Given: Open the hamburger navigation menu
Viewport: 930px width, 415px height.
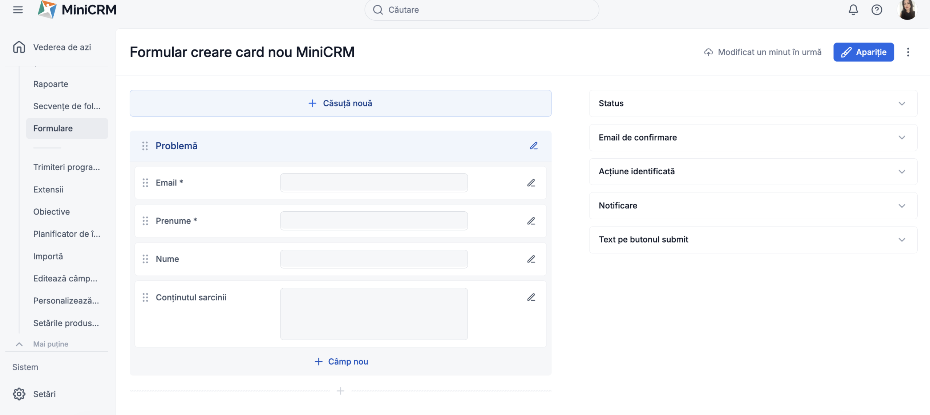Looking at the screenshot, I should (18, 10).
